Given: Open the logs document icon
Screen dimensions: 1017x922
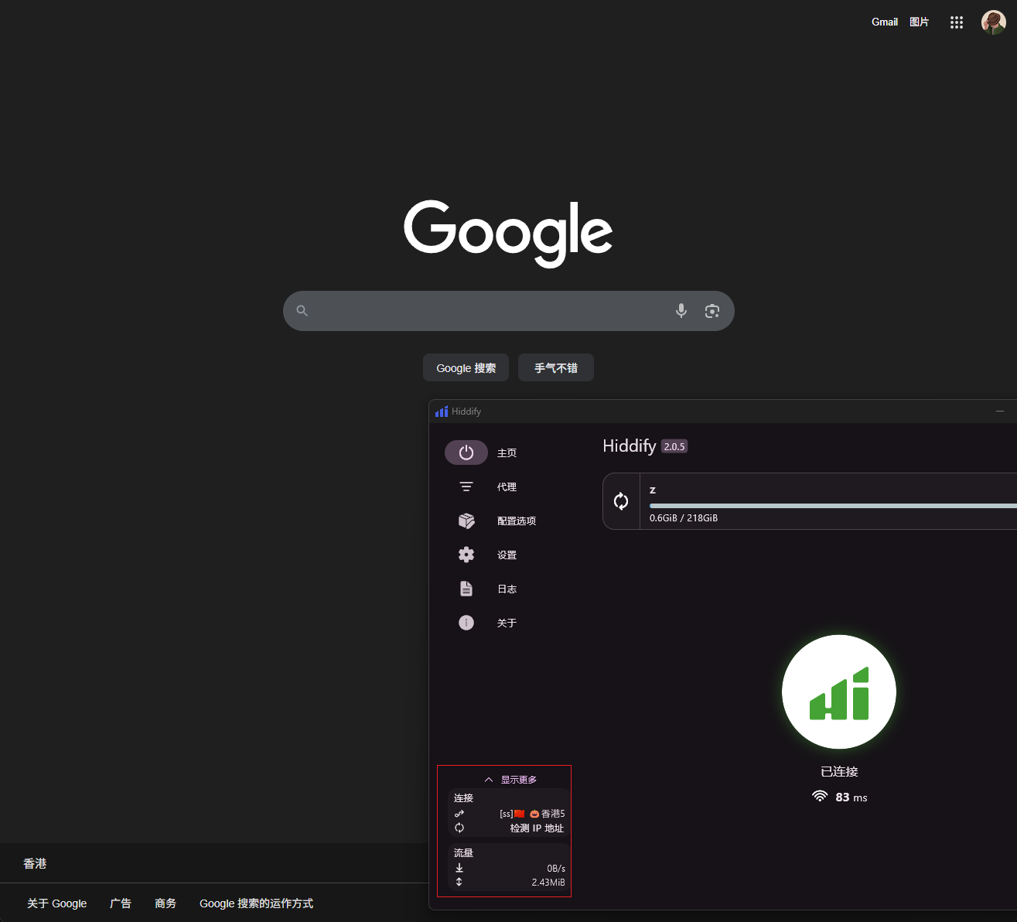Looking at the screenshot, I should coord(466,589).
